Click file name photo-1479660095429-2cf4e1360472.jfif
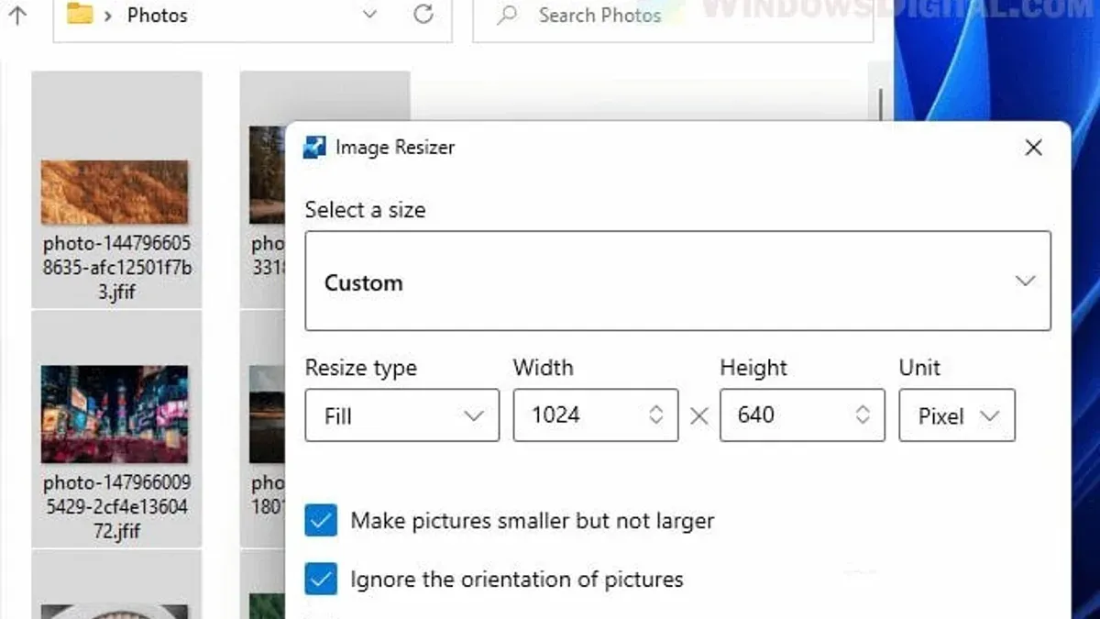Image resolution: width=1100 pixels, height=619 pixels. (116, 507)
